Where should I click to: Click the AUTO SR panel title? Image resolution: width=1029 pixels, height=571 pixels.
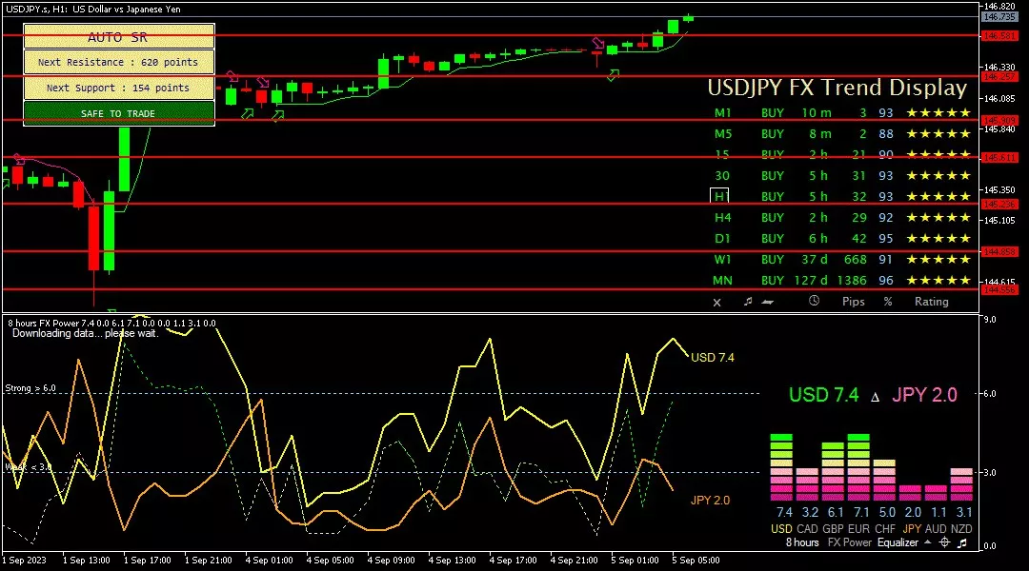click(119, 37)
